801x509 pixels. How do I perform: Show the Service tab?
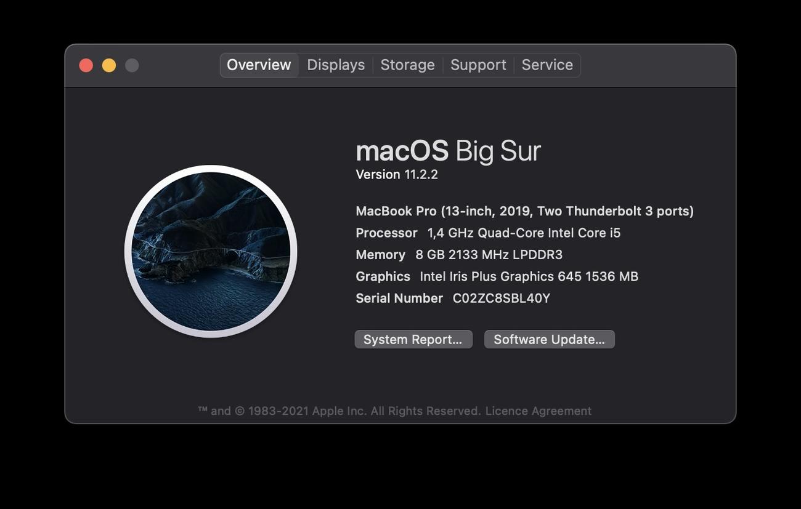547,65
